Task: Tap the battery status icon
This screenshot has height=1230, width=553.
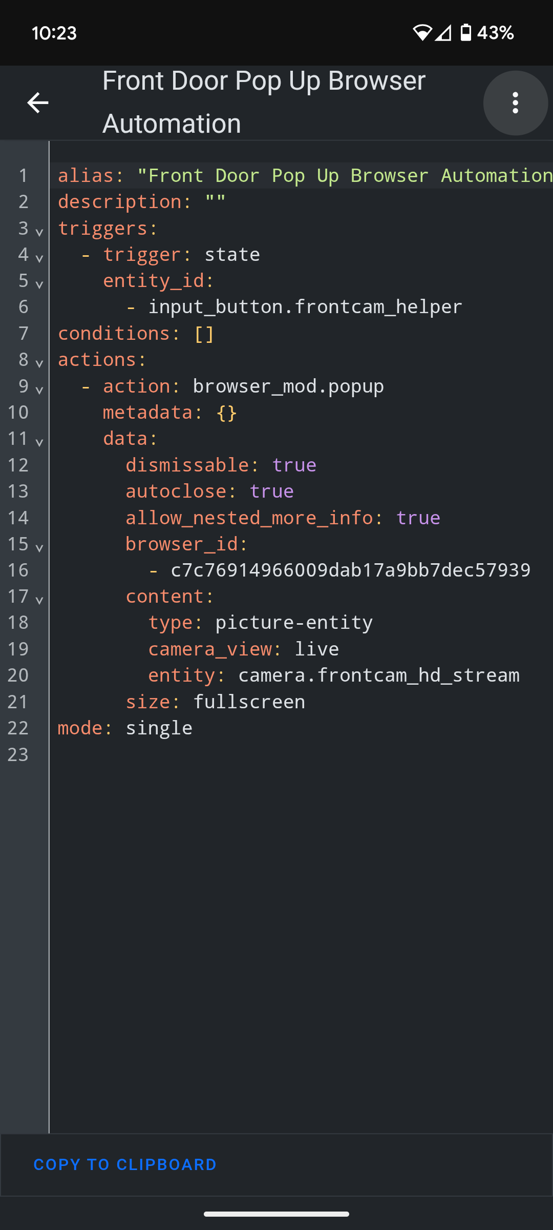Action: coord(465,33)
